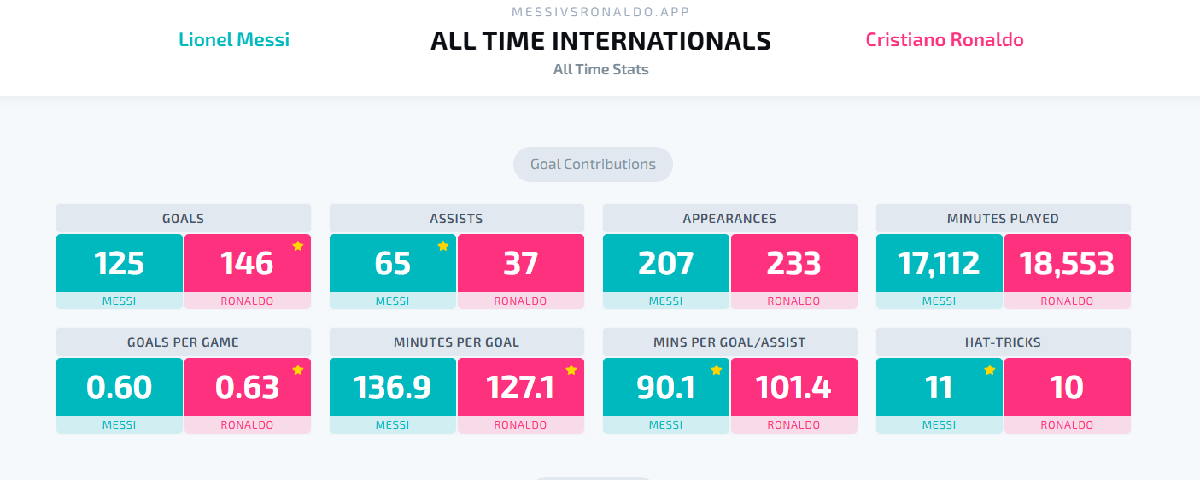Click the HAT-TRICKS card header
The image size is (1200, 480).
(x=1004, y=342)
